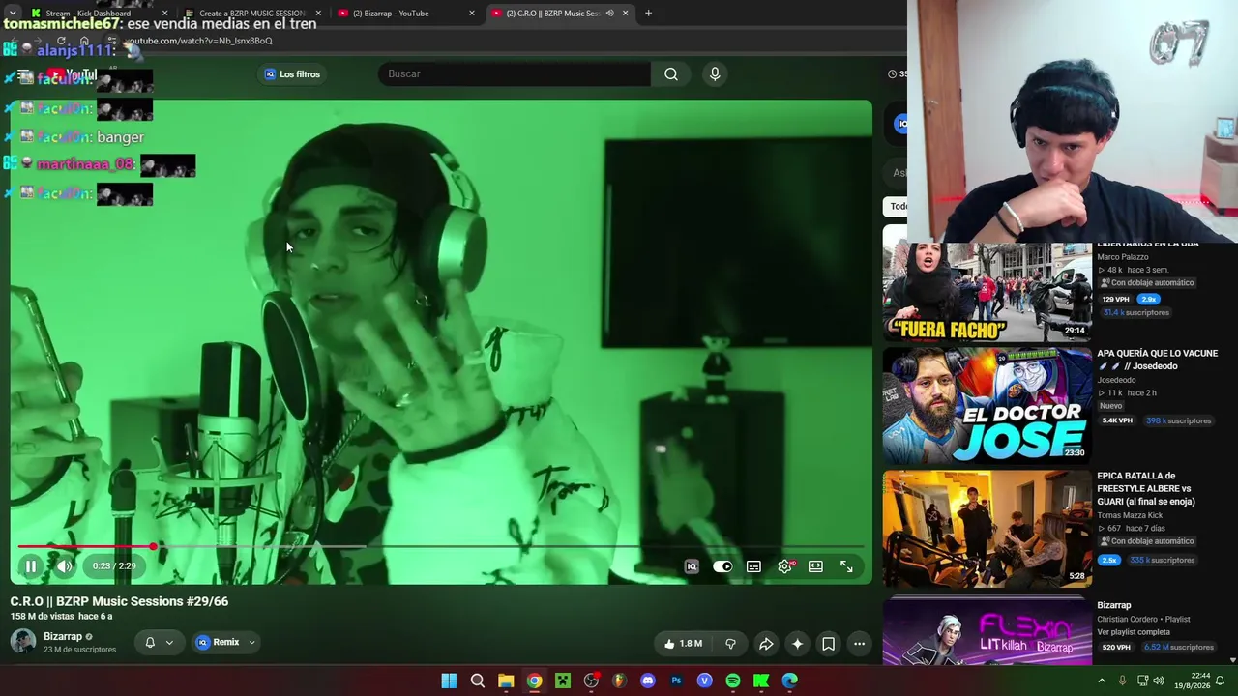Open the FUERA FACHO video thumbnail
Viewport: 1238px width, 696px height.
click(987, 291)
